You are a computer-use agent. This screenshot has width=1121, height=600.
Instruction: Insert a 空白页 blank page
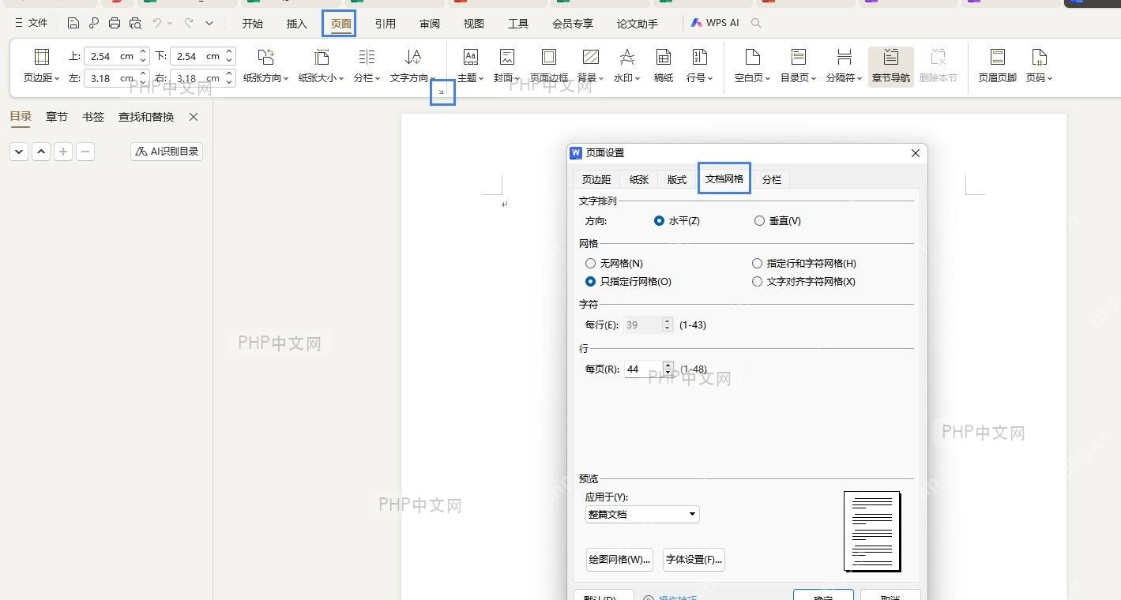[x=752, y=66]
